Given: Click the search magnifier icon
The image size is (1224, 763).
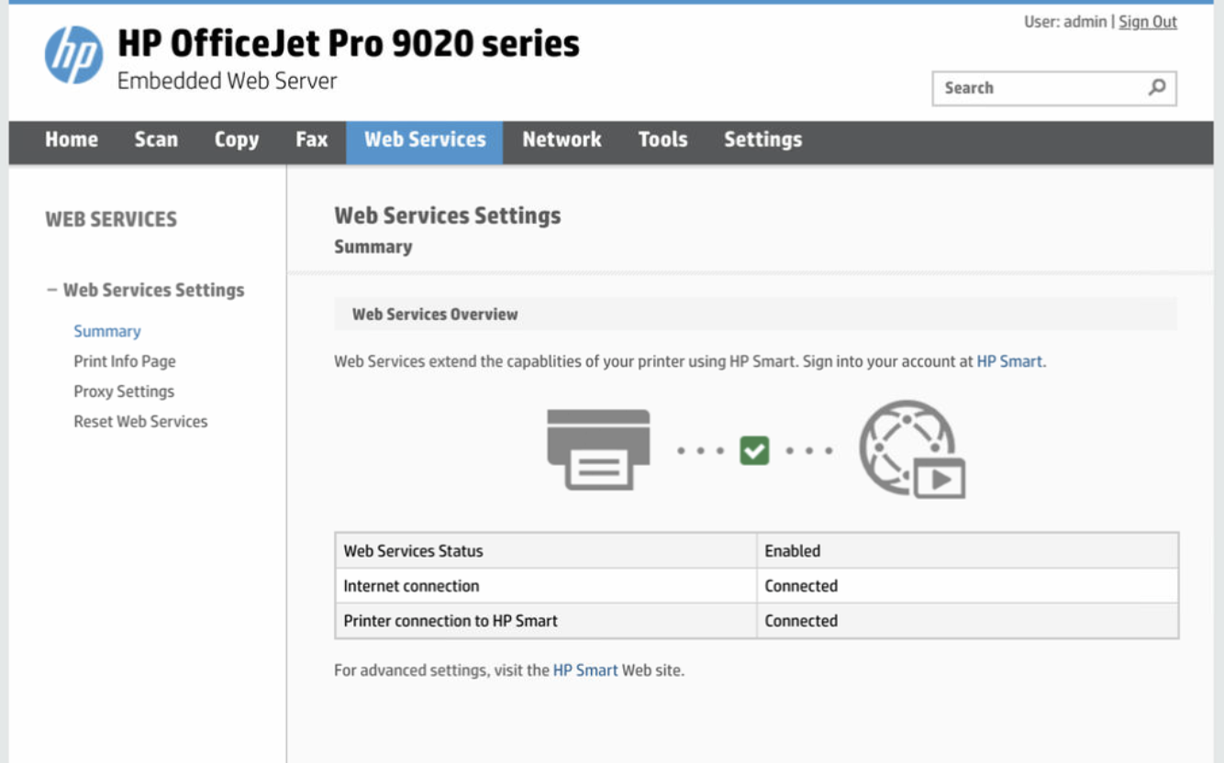Looking at the screenshot, I should coord(1157,88).
